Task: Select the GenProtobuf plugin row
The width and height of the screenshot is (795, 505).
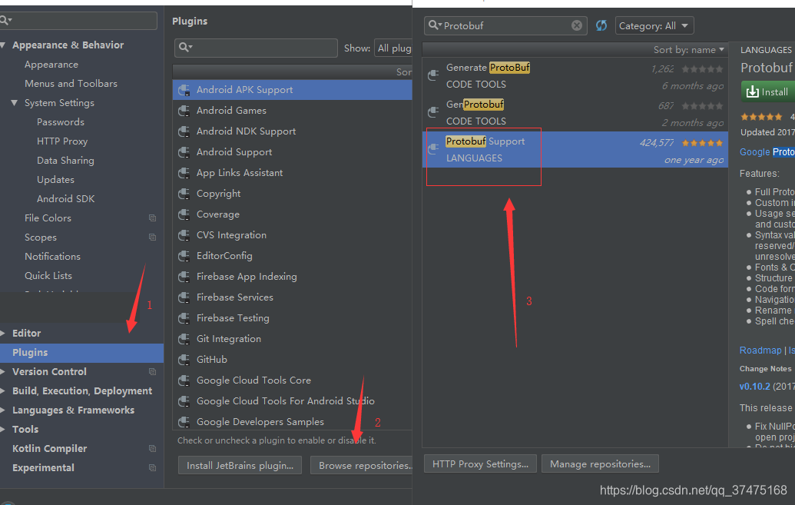Action: [575, 113]
